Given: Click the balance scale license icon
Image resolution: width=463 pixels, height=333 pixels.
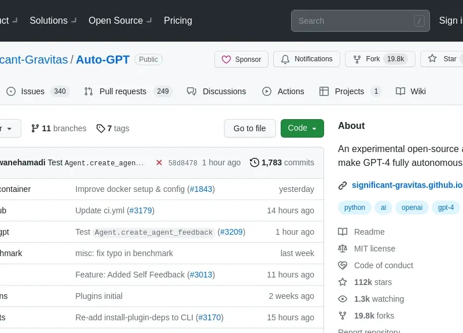Looking at the screenshot, I should pos(343,249).
